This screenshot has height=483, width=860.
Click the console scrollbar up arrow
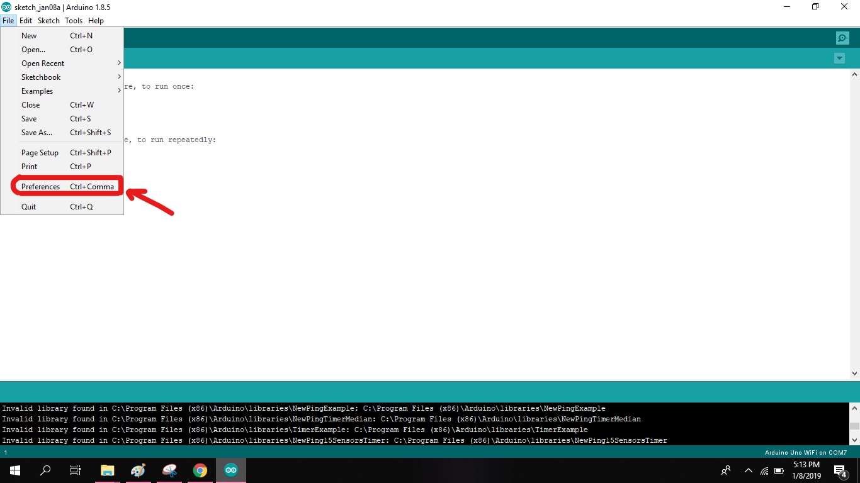pyautogui.click(x=854, y=408)
